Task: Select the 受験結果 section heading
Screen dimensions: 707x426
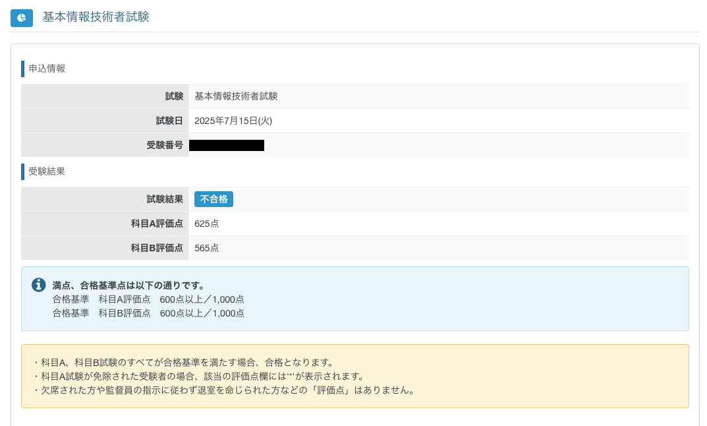Action: [x=47, y=171]
